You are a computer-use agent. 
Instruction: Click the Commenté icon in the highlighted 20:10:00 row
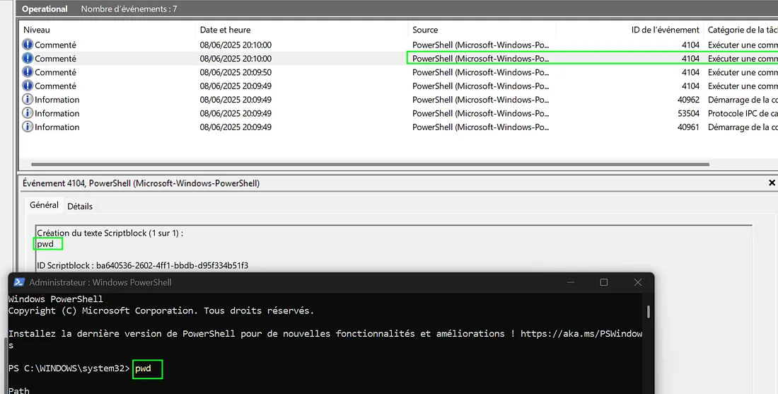click(28, 59)
